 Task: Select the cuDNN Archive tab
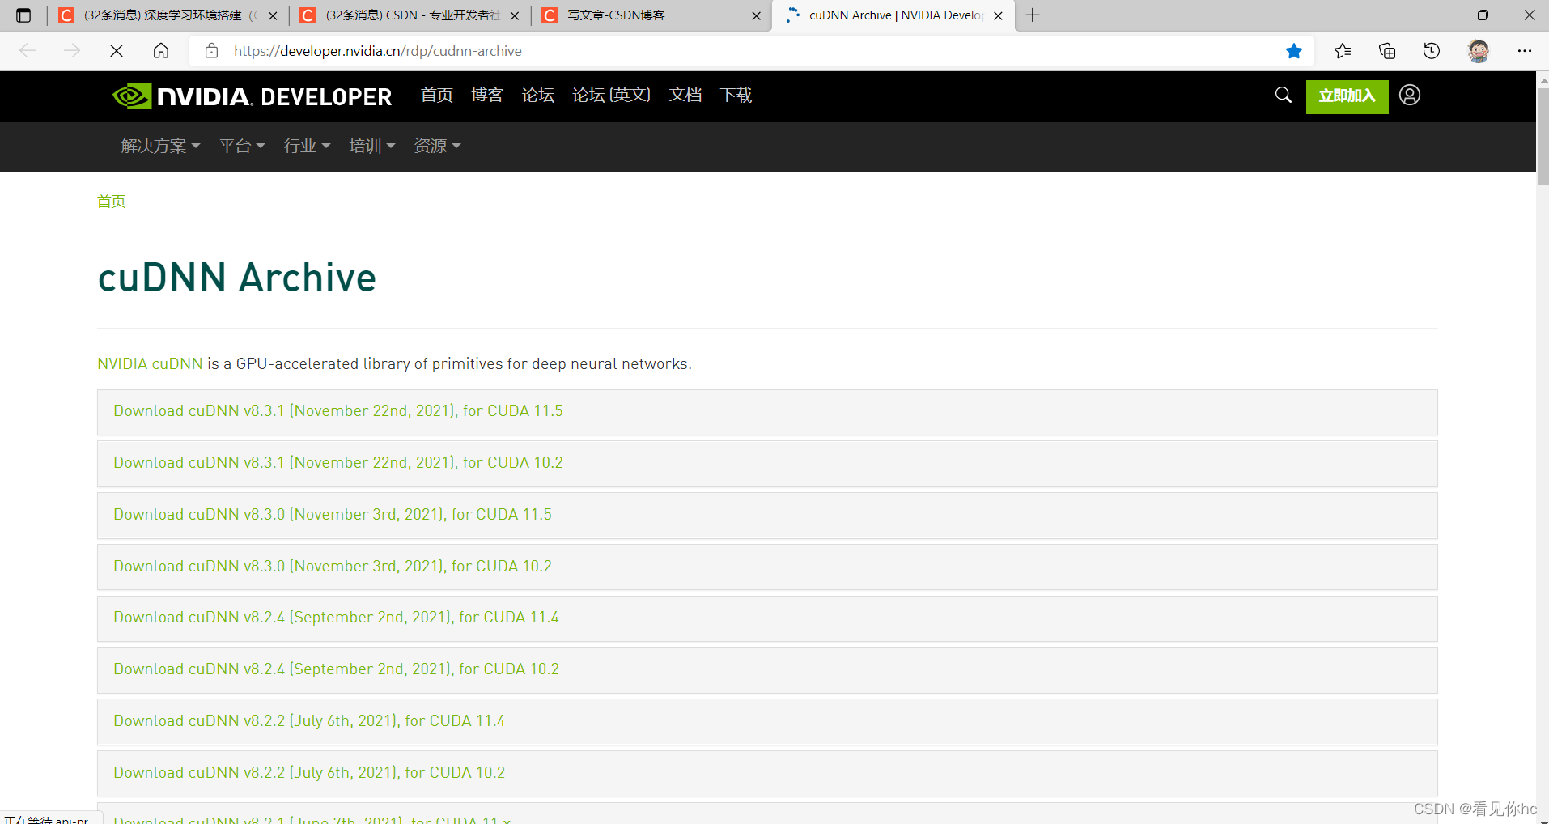894,15
